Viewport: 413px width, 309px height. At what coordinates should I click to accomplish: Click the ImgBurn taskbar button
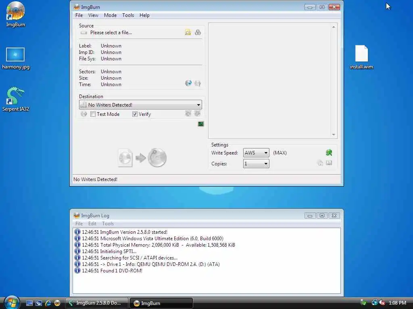[x=161, y=303]
